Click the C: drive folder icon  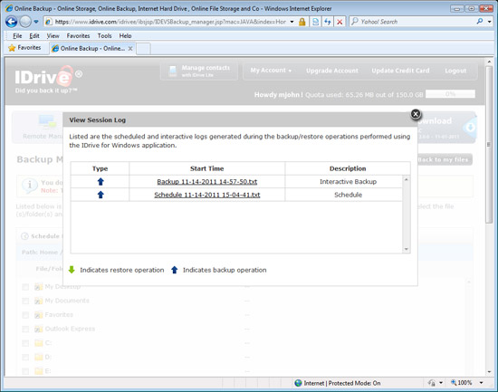tap(38, 342)
